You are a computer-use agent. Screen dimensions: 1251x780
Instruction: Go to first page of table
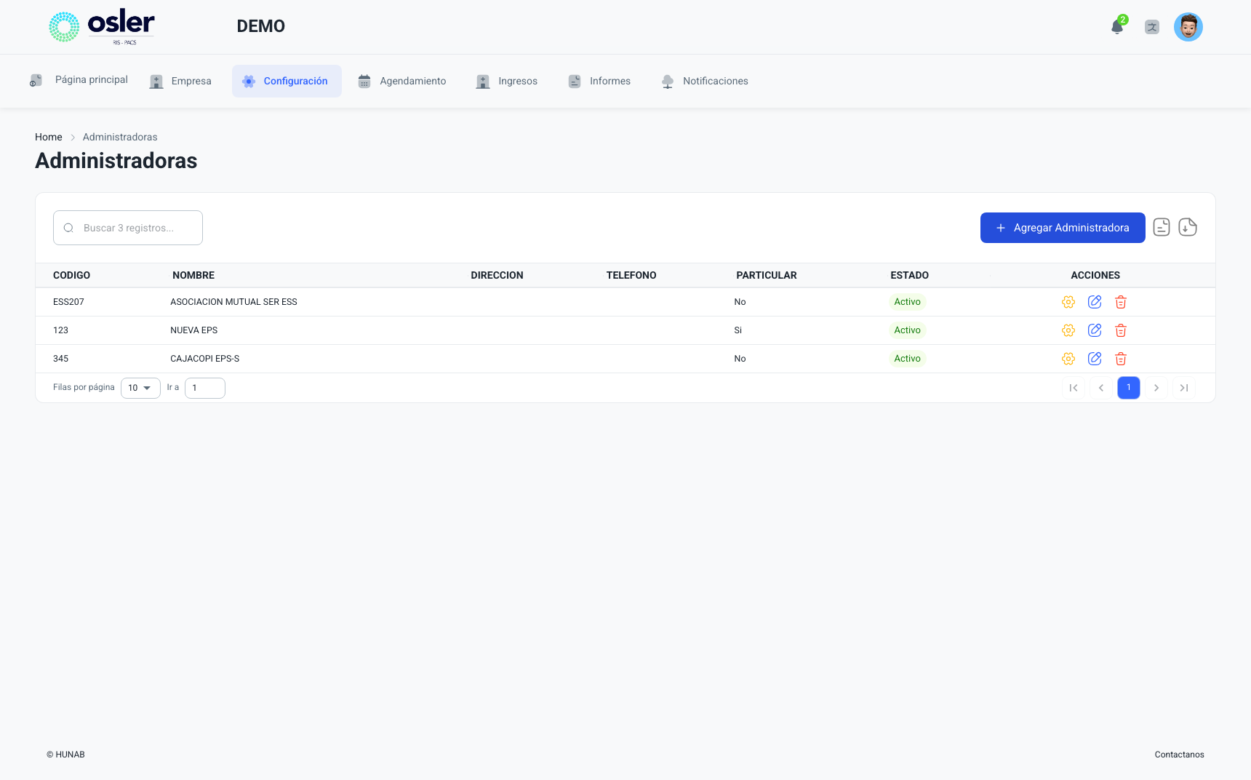(x=1074, y=388)
